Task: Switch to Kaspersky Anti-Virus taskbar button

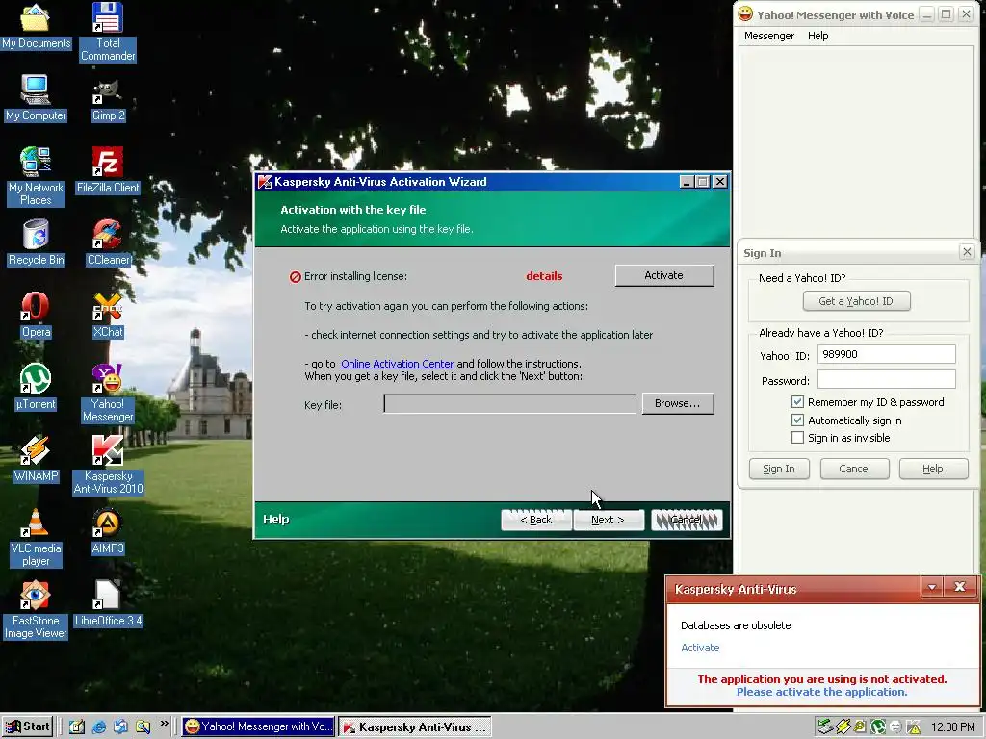Action: (415, 727)
